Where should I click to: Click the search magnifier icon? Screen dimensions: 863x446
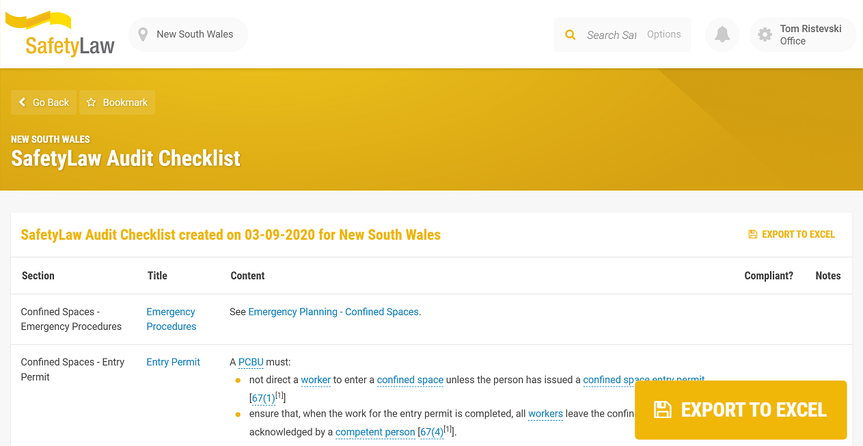pyautogui.click(x=570, y=35)
